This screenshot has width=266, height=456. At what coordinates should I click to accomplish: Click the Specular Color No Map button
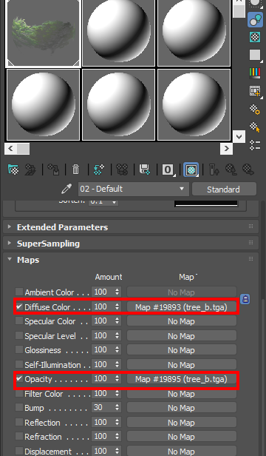click(x=182, y=321)
